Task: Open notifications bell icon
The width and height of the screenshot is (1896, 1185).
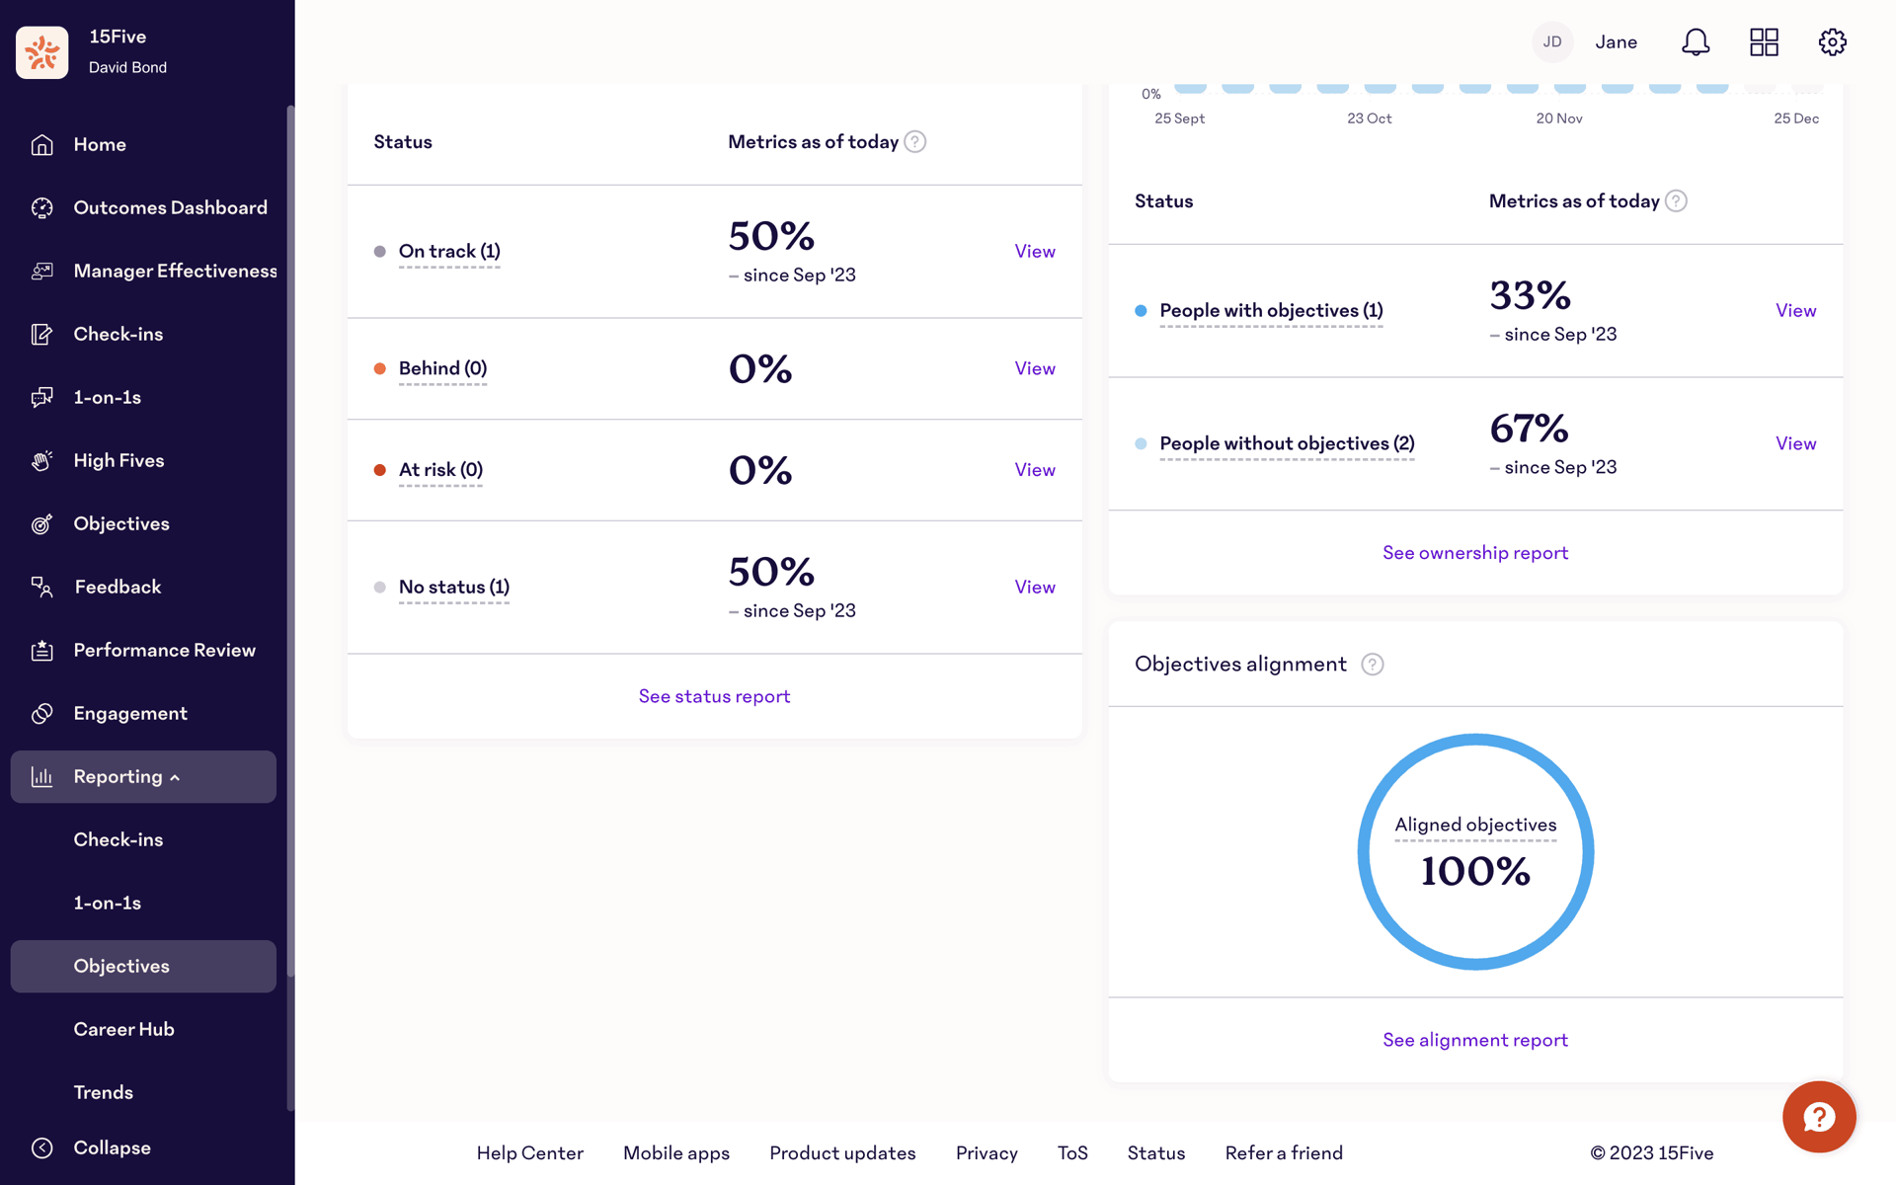Action: click(1696, 41)
